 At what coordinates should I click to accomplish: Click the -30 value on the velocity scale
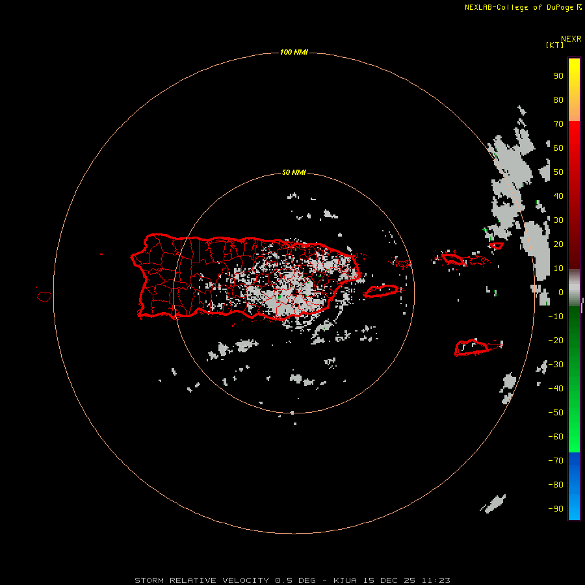(556, 365)
